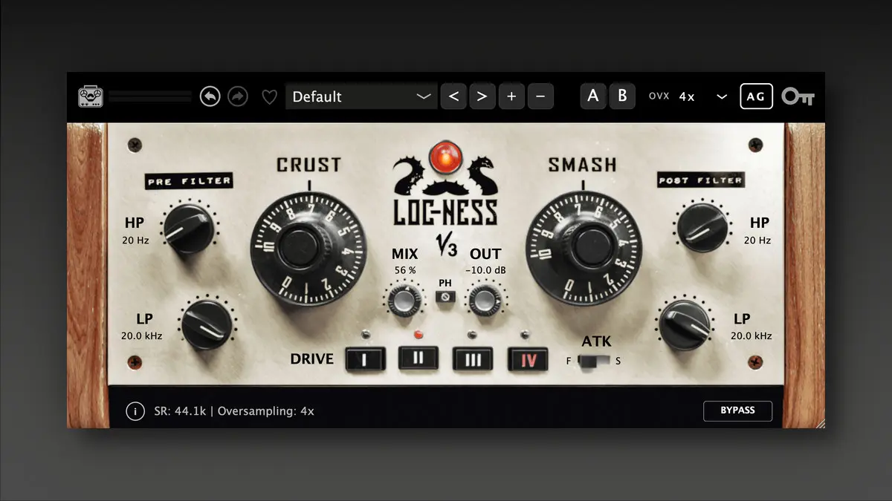This screenshot has height=501, width=892.
Task: Open the license key icon
Action: (x=798, y=97)
